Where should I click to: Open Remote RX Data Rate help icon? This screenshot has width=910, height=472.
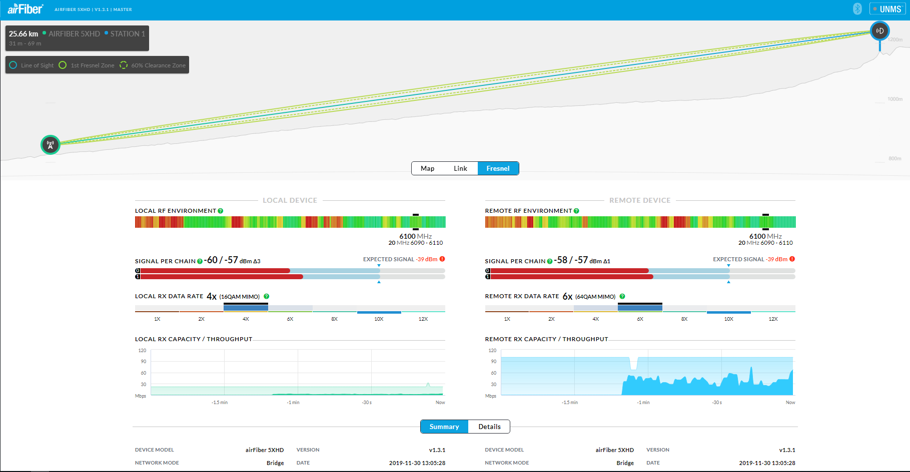click(x=622, y=296)
